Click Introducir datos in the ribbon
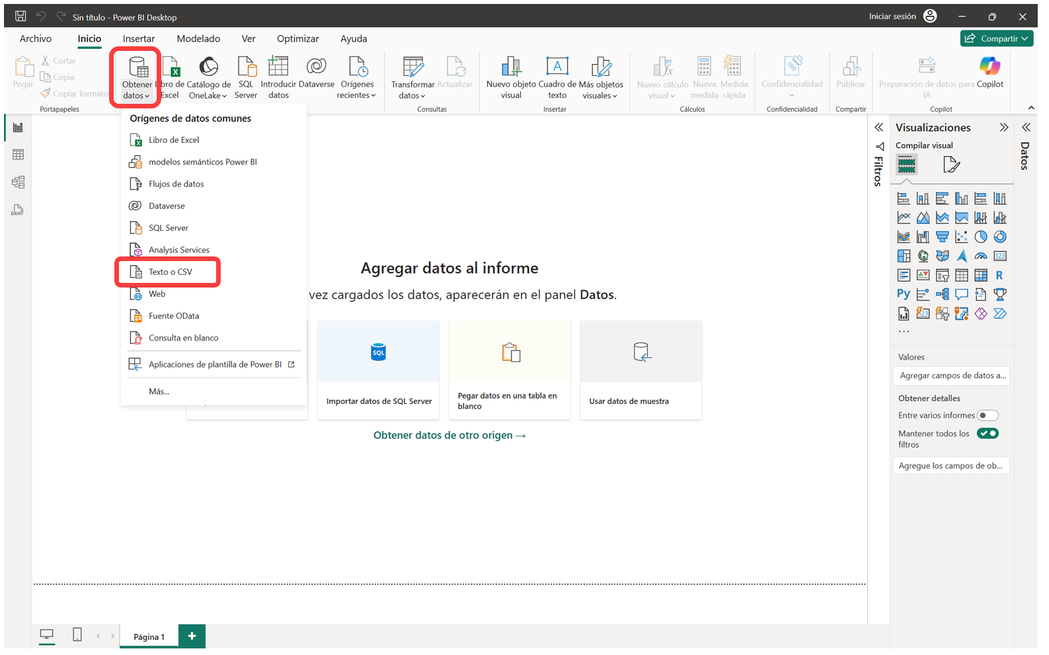The width and height of the screenshot is (1049, 655). (278, 78)
